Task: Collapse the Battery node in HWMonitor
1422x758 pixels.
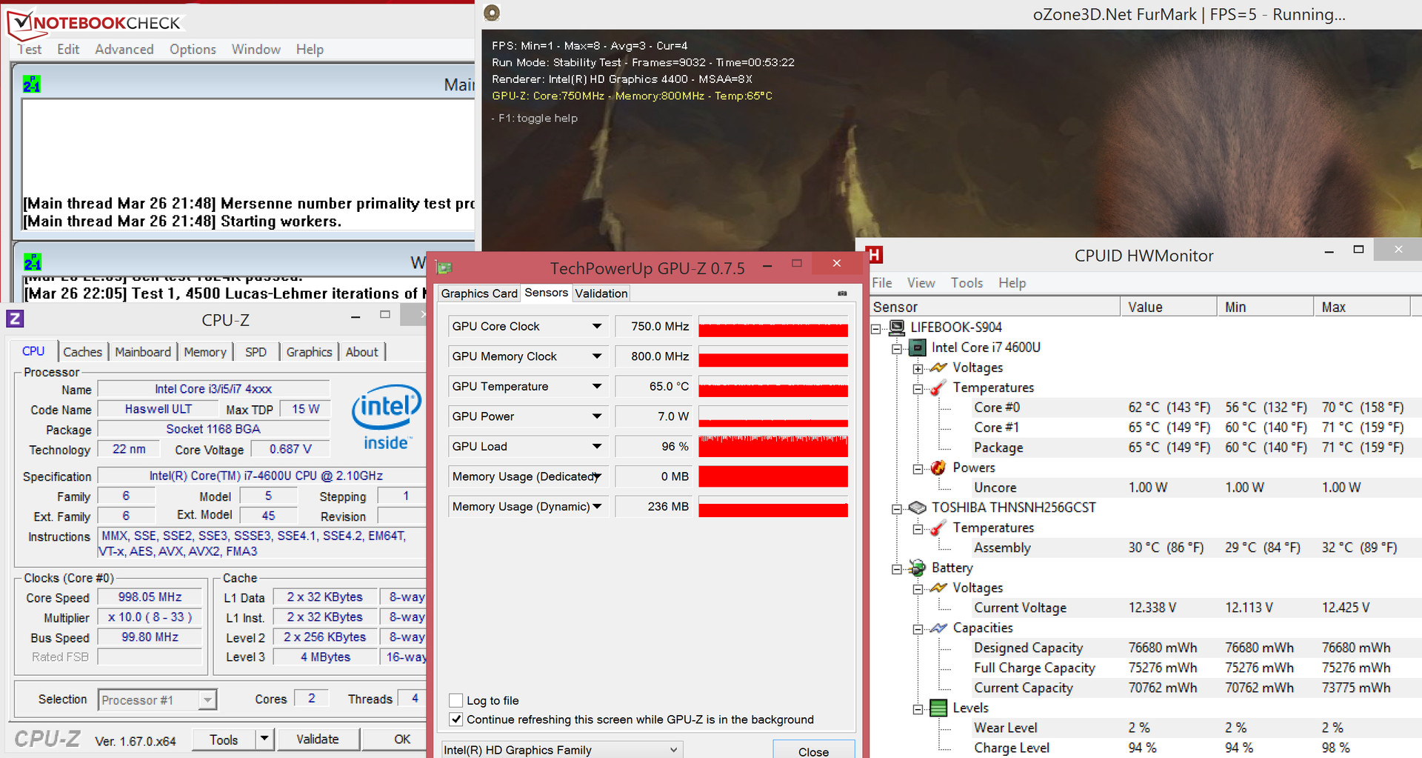Action: pos(897,568)
